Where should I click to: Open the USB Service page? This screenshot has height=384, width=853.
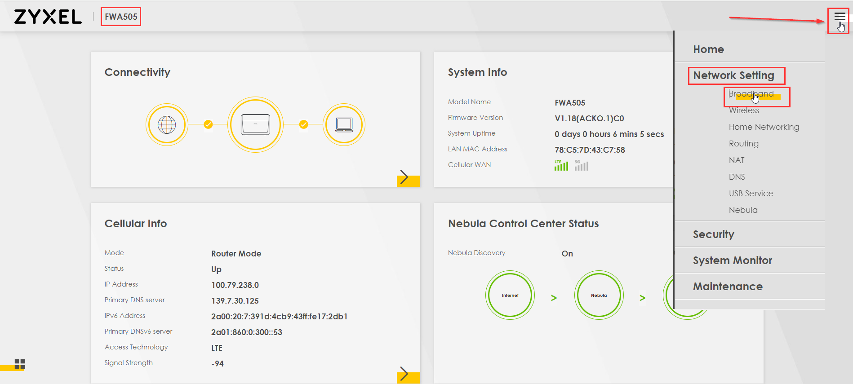(751, 194)
